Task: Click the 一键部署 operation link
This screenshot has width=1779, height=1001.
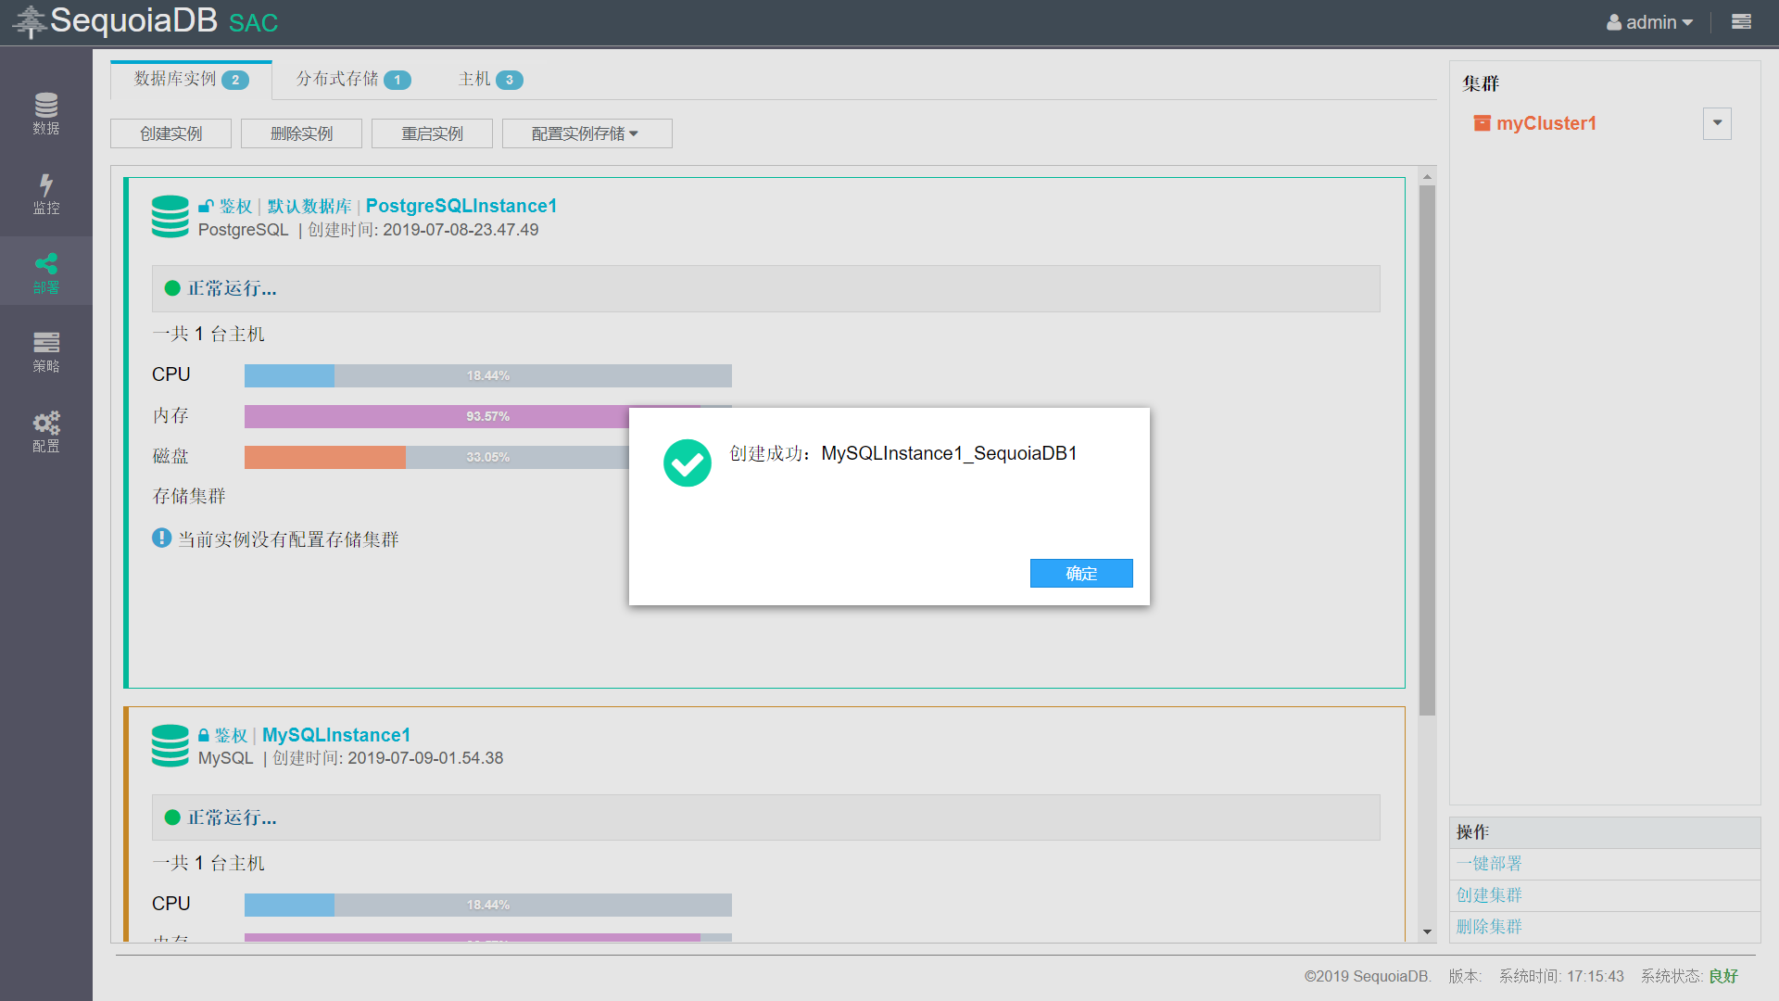Action: pos(1488,863)
